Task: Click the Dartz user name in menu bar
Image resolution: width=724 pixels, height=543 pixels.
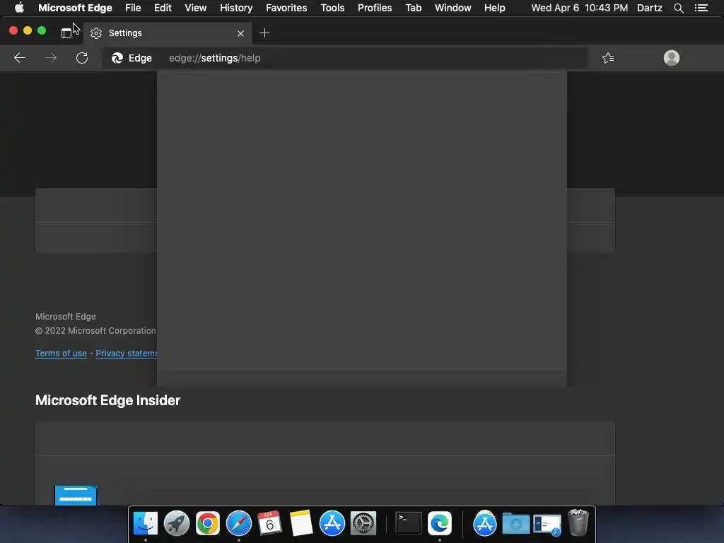Action: click(x=649, y=8)
